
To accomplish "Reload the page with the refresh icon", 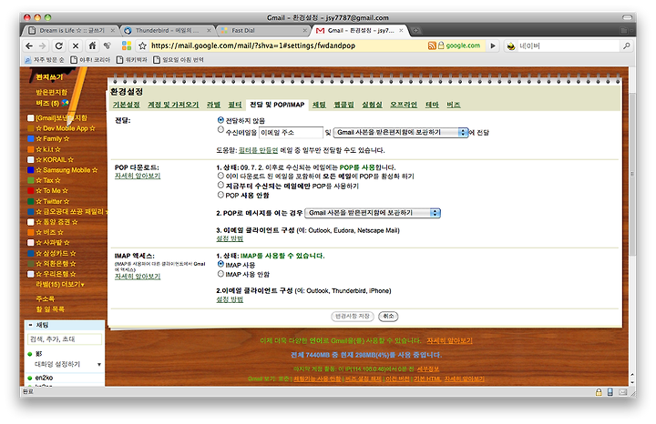I will (59, 45).
